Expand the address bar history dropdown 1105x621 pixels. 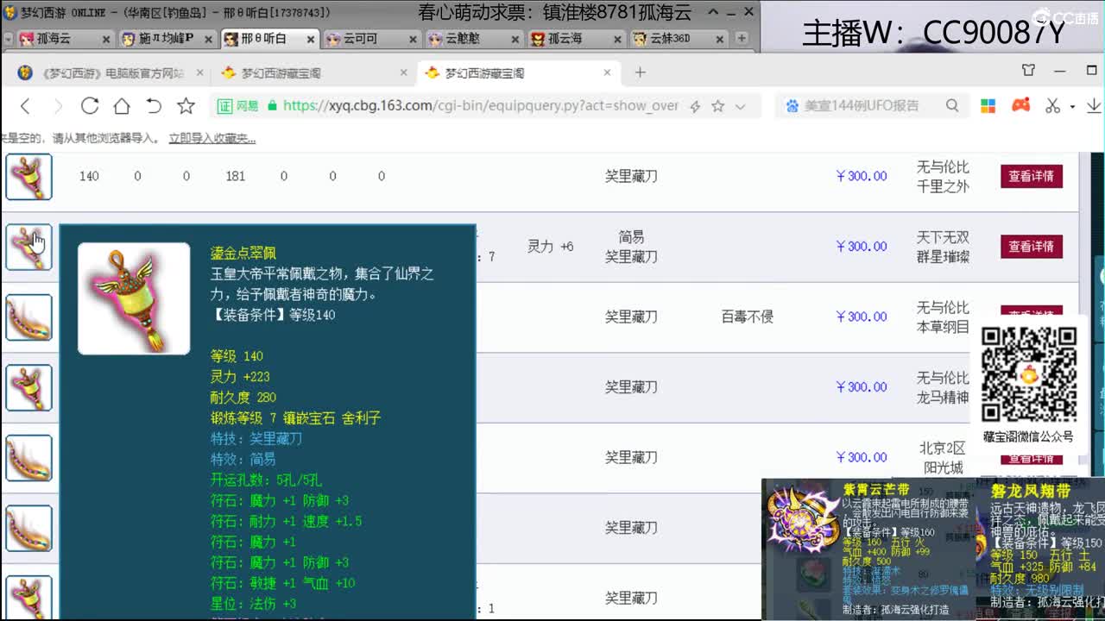point(740,106)
